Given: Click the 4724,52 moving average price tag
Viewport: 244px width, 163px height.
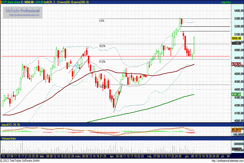Looking at the screenshot, I should (237, 64).
